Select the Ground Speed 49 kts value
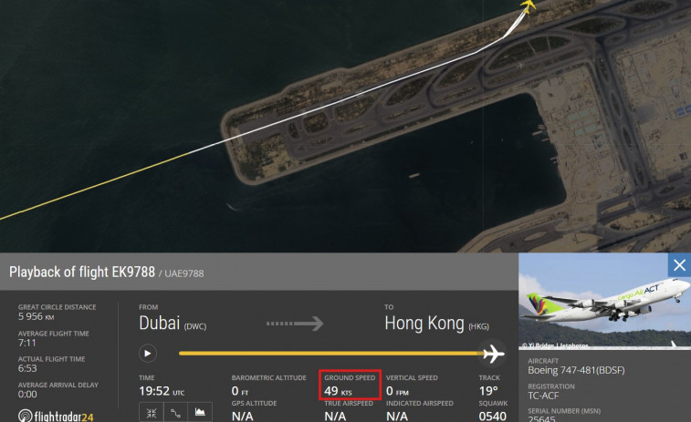The height and width of the screenshot is (422, 691). pos(338,391)
